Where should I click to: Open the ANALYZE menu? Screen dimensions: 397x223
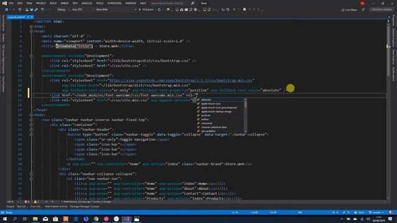87,3
